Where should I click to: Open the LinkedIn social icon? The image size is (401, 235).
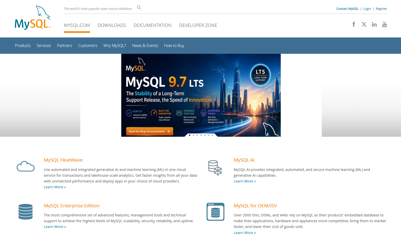374,24
